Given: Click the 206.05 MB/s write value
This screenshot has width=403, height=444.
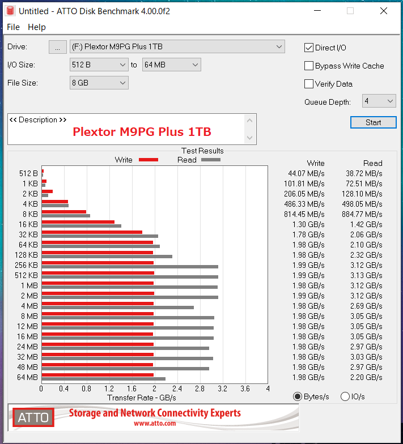Looking at the screenshot, I should point(304,194).
